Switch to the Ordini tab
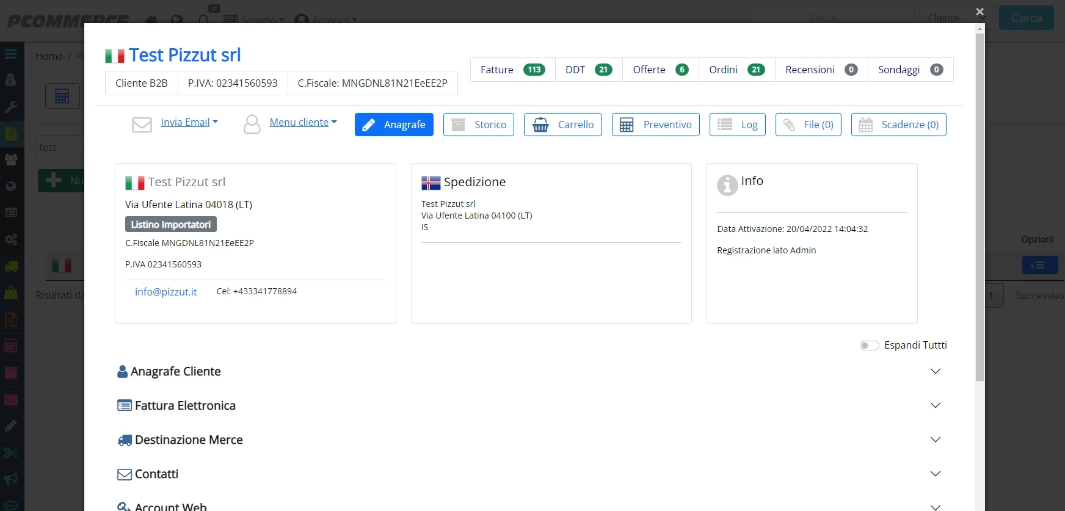The width and height of the screenshot is (1065, 511). pyautogui.click(x=736, y=70)
